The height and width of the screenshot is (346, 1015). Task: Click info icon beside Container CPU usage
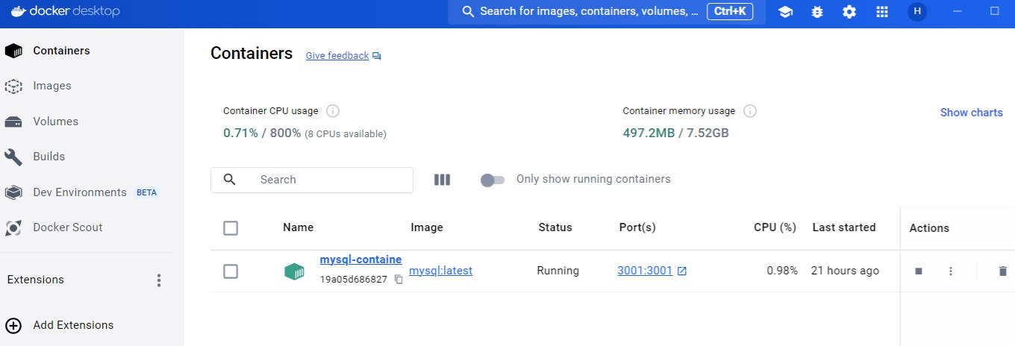click(333, 111)
